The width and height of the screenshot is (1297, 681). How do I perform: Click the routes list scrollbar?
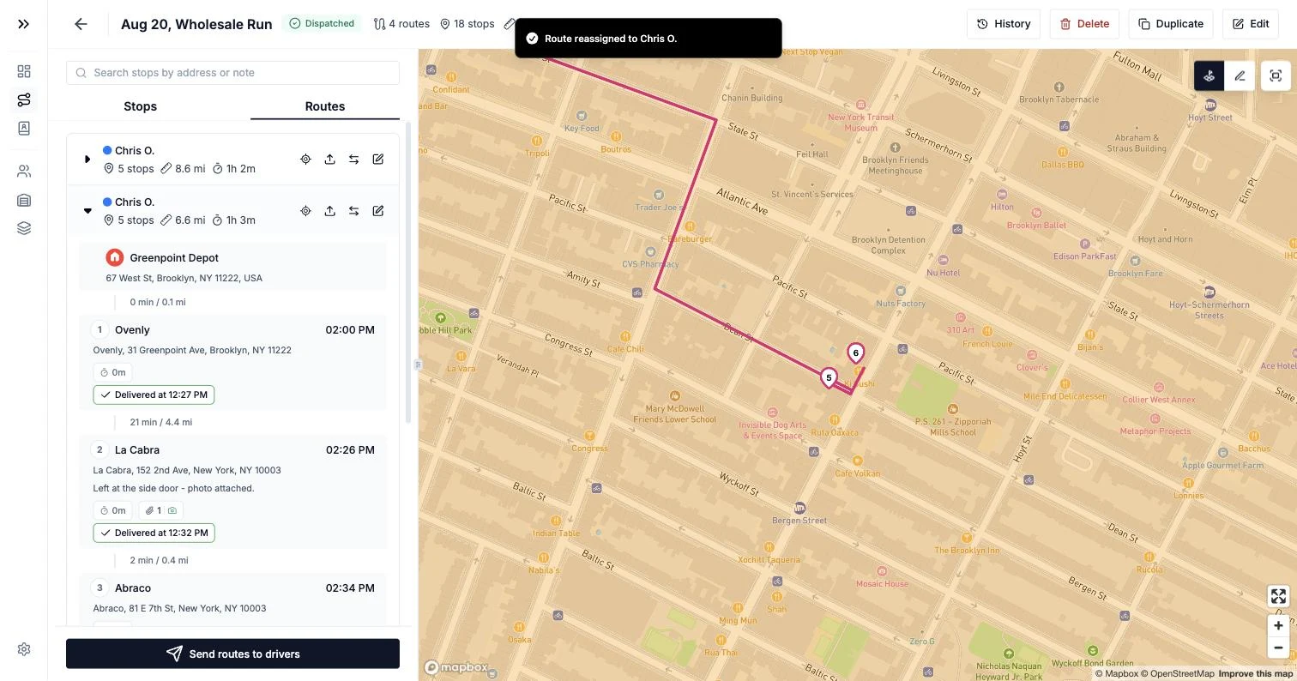click(x=408, y=273)
